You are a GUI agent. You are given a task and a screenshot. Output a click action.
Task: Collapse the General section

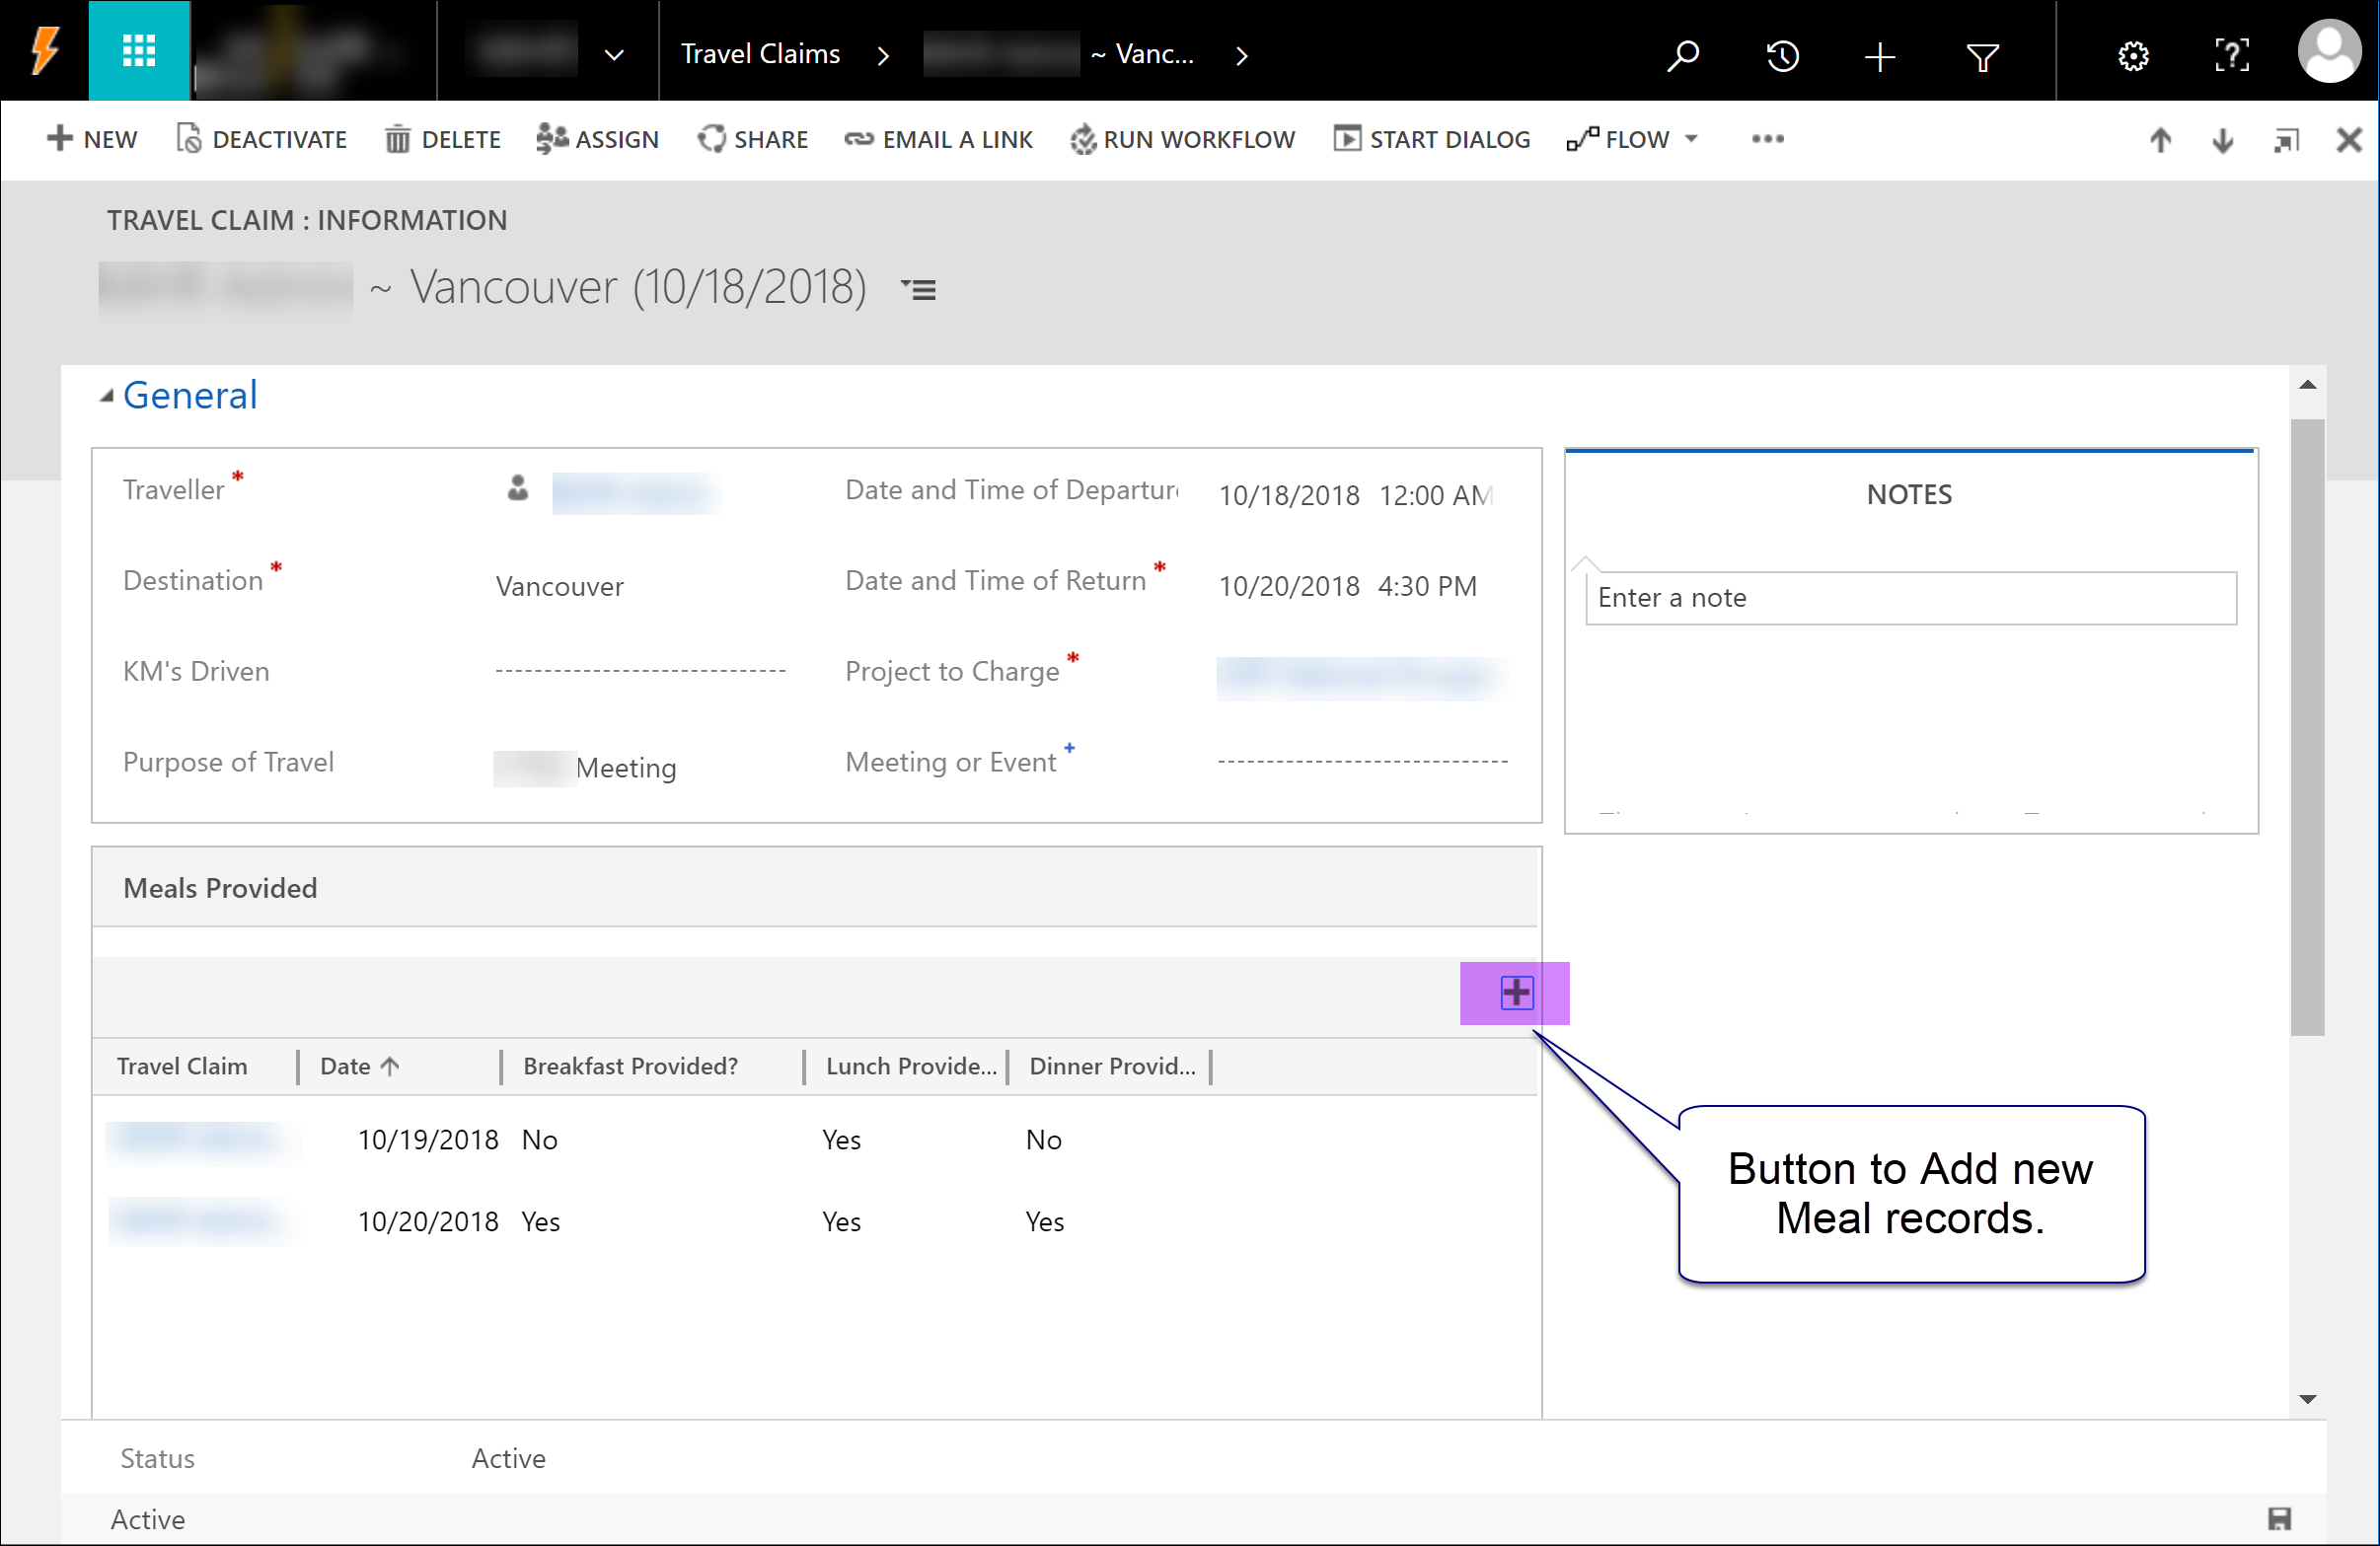coord(107,394)
